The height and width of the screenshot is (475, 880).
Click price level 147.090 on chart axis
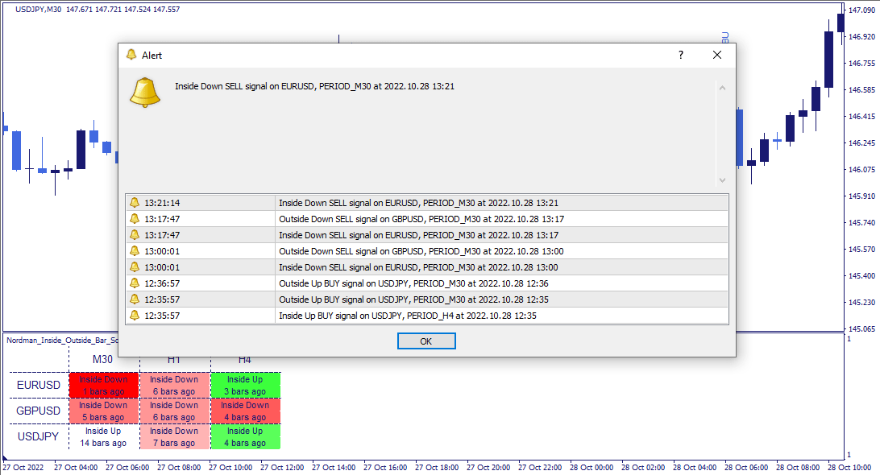coord(861,10)
